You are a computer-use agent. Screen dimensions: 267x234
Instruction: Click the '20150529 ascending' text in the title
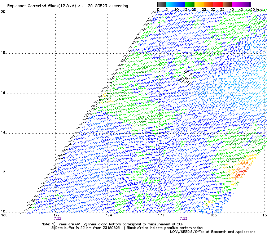pyautogui.click(x=108, y=6)
